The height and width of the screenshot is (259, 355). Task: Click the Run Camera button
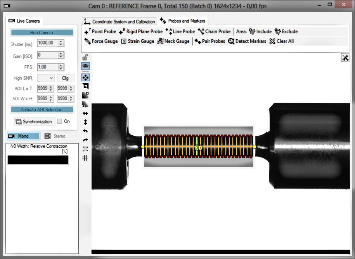point(42,32)
